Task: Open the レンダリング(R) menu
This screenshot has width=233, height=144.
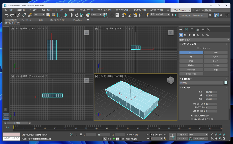Action: point(140,10)
